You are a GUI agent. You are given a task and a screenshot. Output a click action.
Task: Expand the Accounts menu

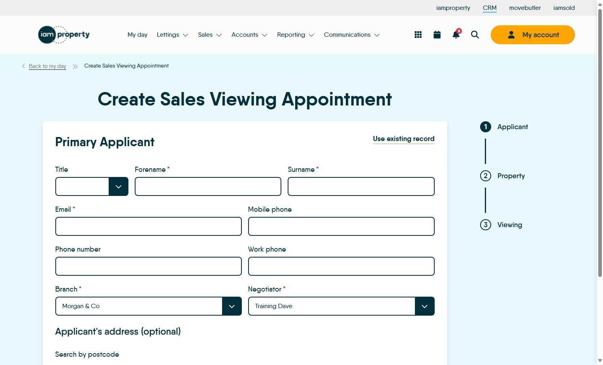point(249,35)
